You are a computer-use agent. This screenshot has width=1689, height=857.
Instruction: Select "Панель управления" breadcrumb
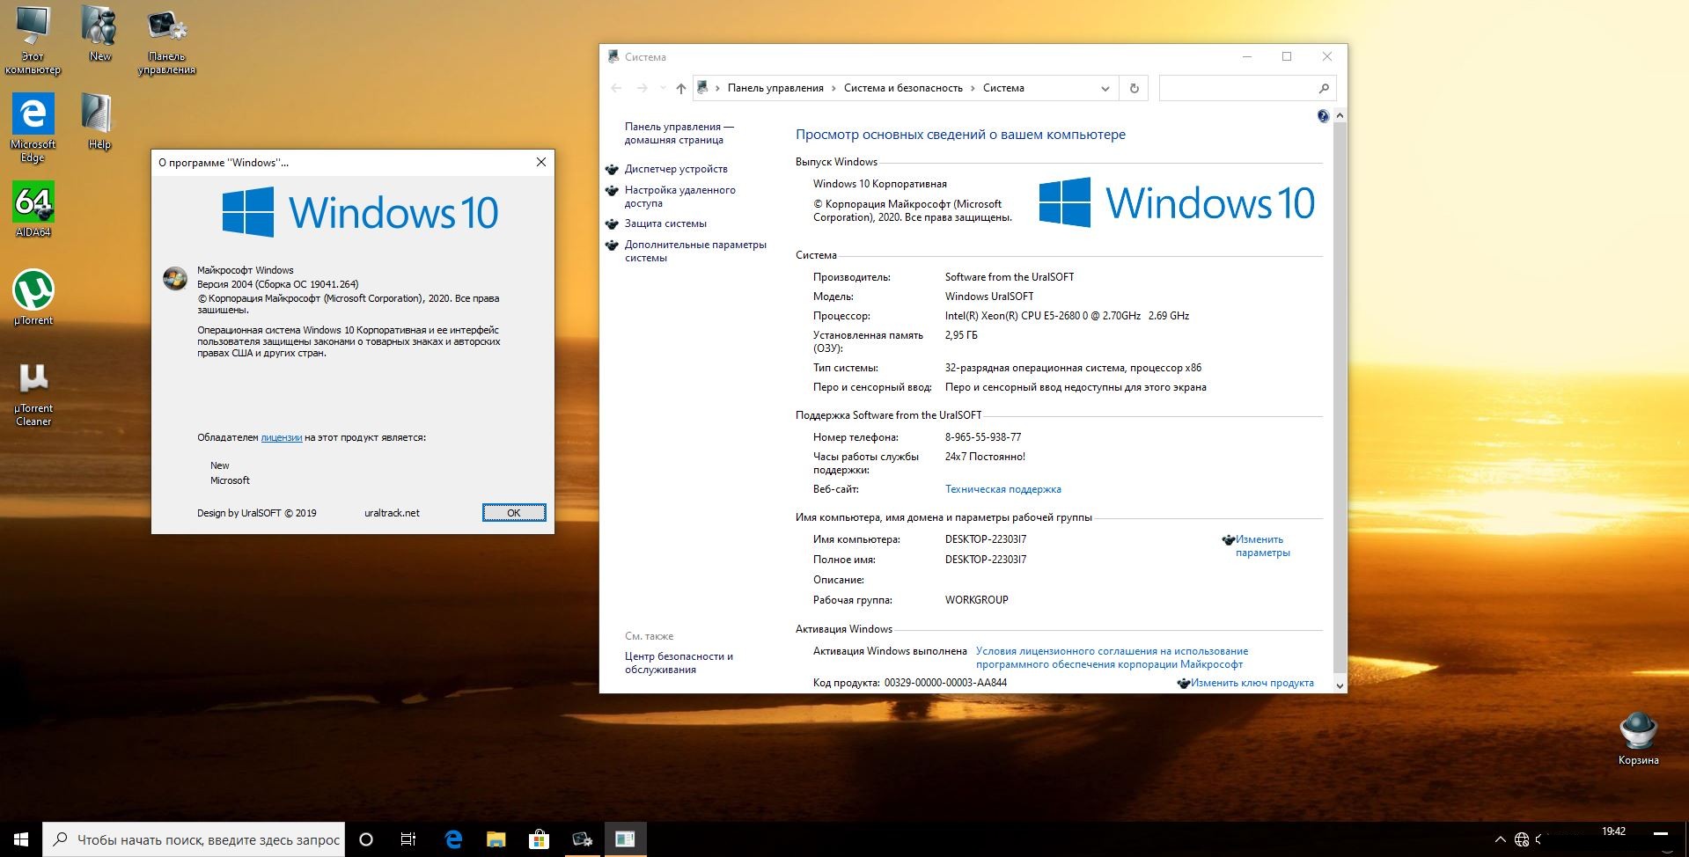[x=775, y=88]
